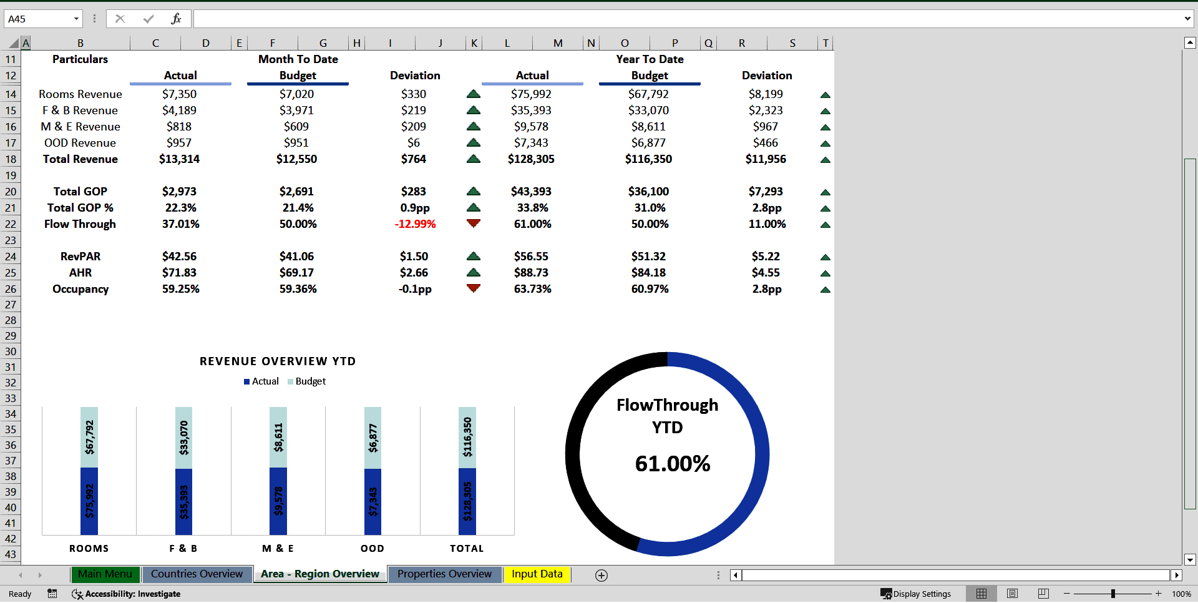Click the Enter checkmark icon in formula bar

[148, 19]
